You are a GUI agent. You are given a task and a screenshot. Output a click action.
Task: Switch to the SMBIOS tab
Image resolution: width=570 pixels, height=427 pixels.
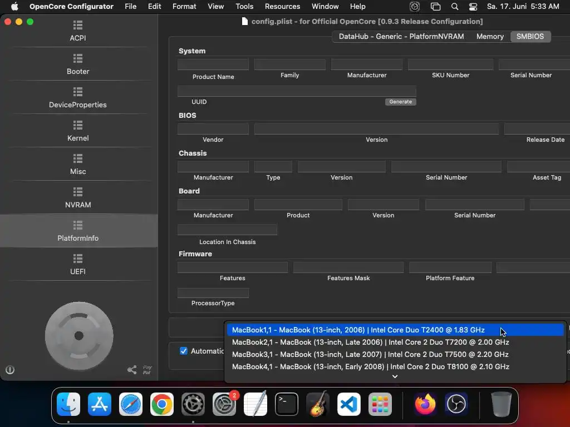(x=530, y=36)
